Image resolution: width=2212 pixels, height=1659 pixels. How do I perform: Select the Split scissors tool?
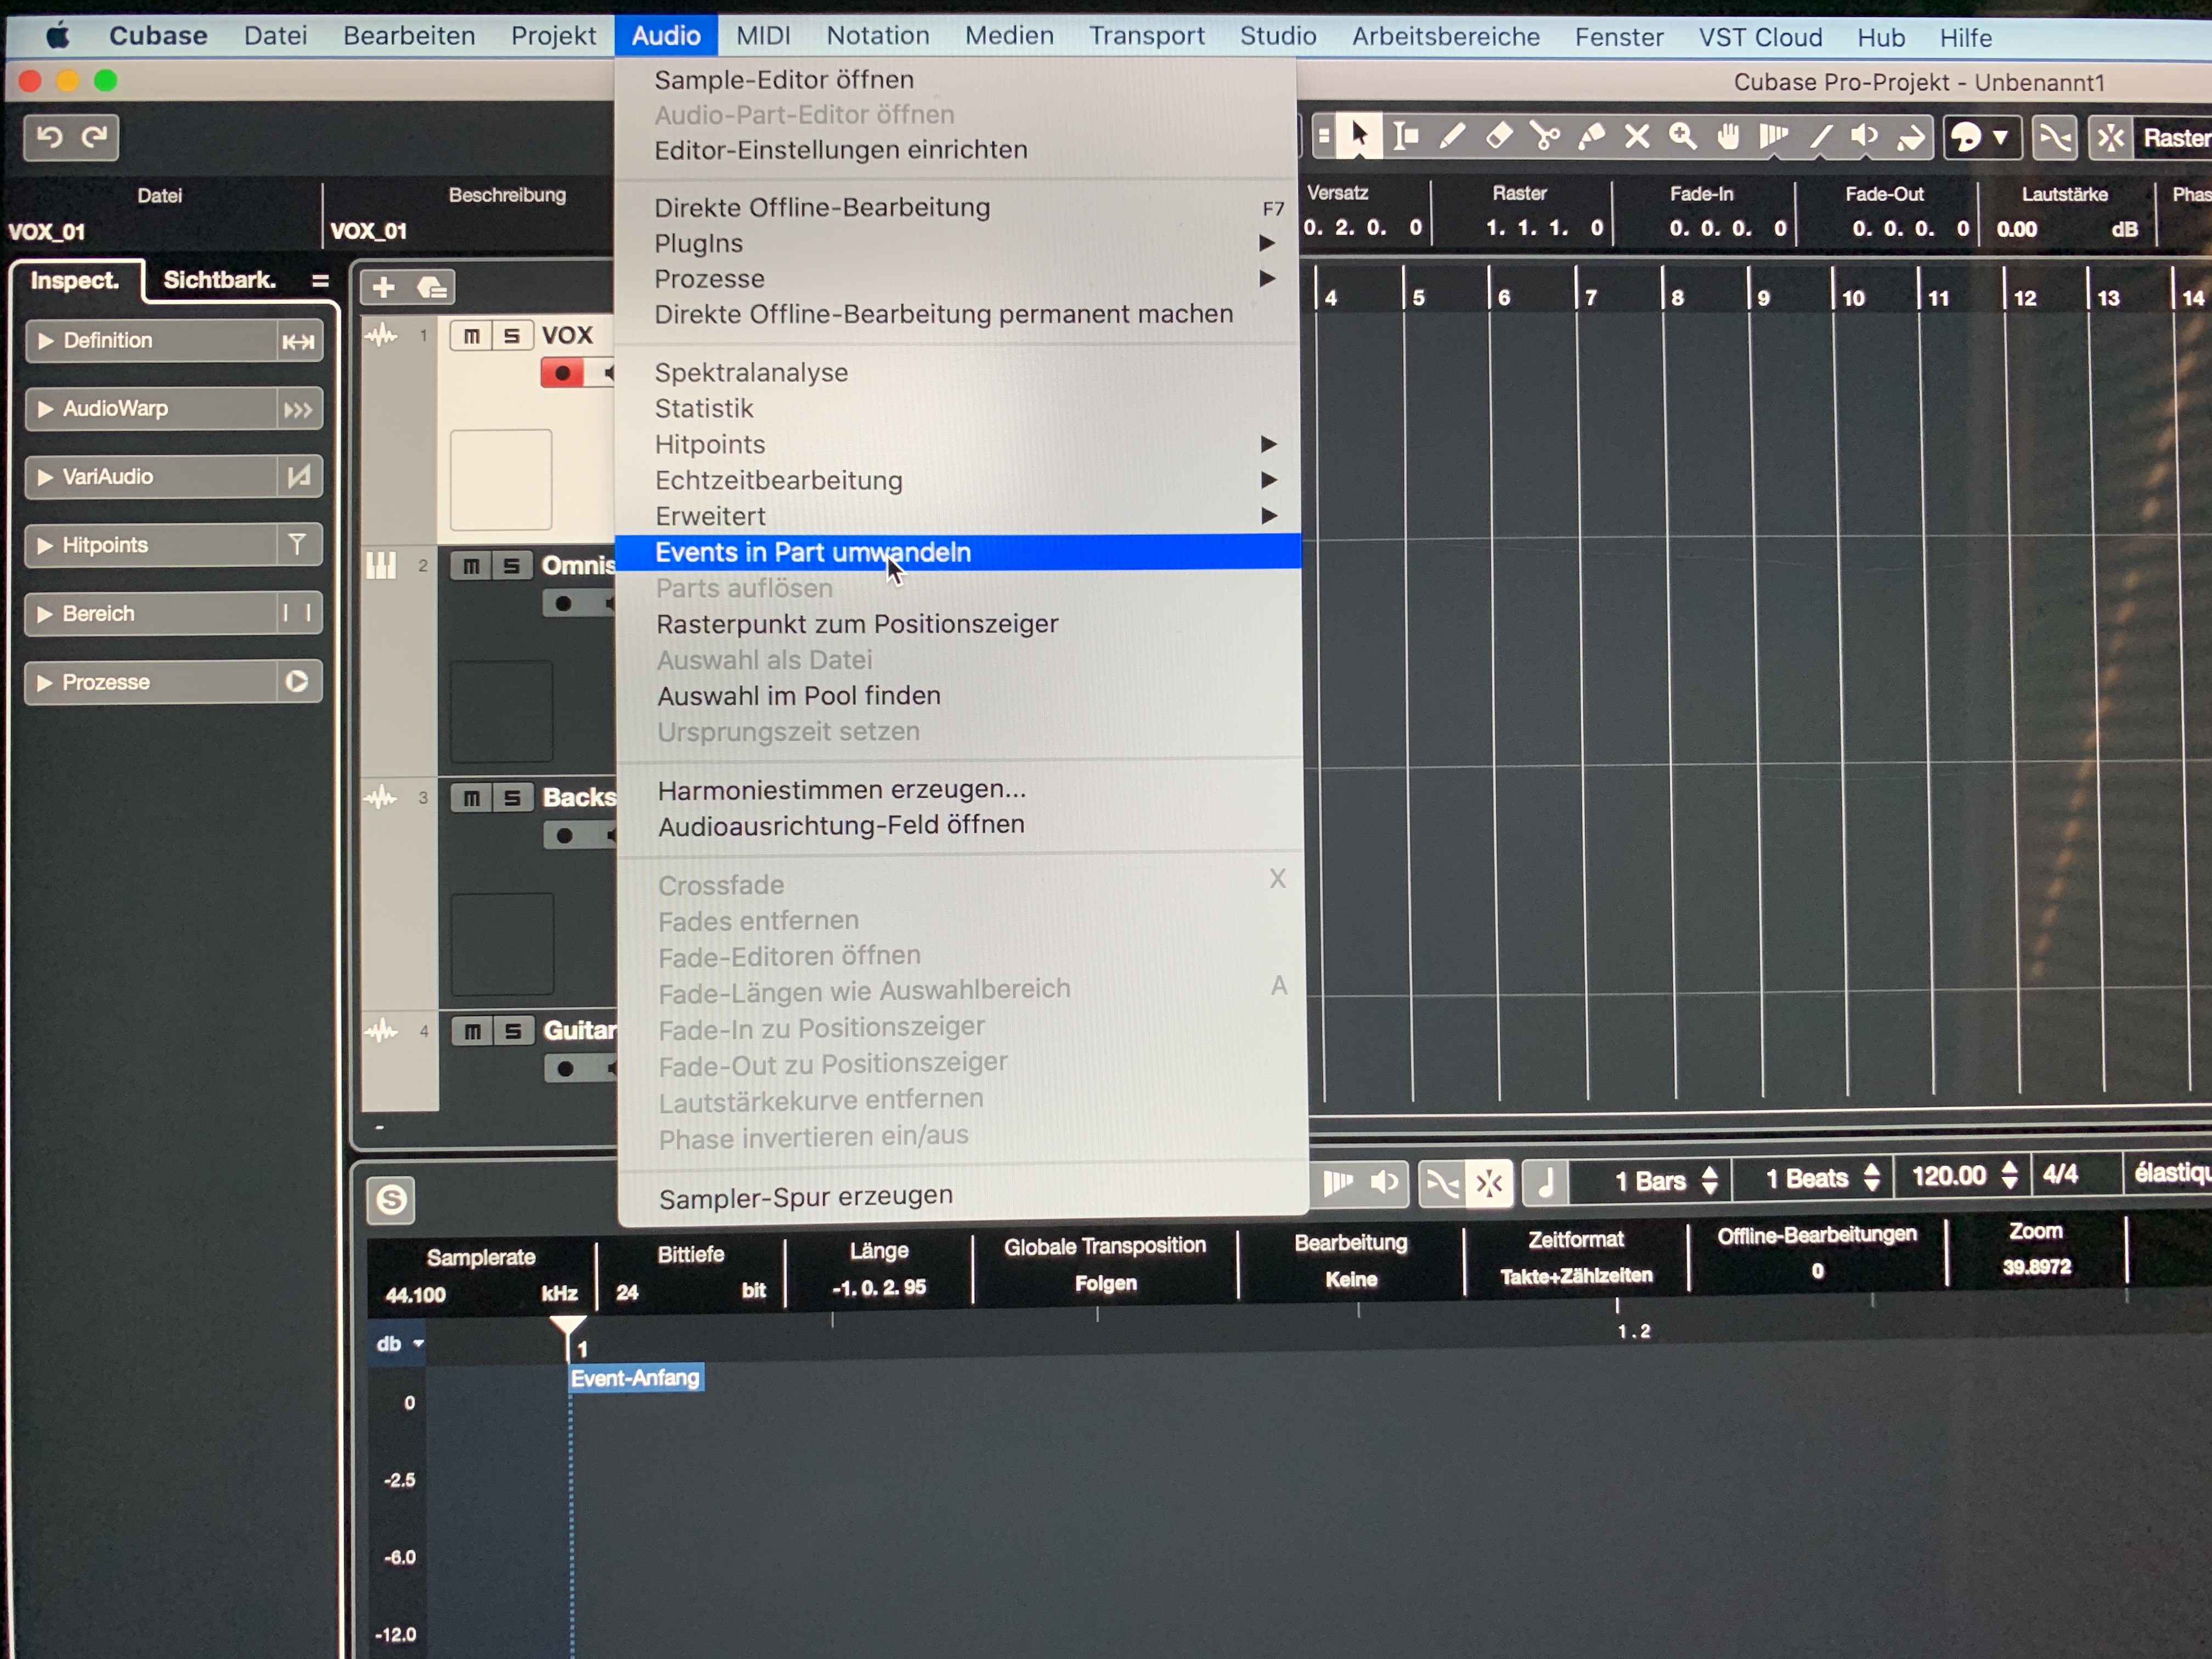(1545, 136)
